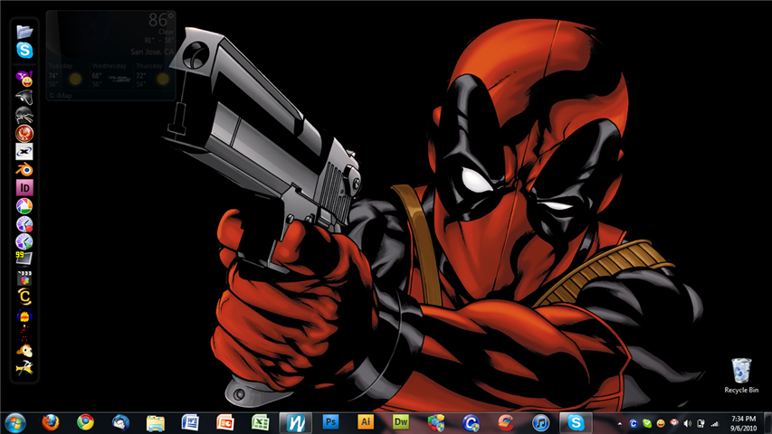Launch the headphones audio dock icon
This screenshot has width=772, height=434.
click(x=24, y=316)
